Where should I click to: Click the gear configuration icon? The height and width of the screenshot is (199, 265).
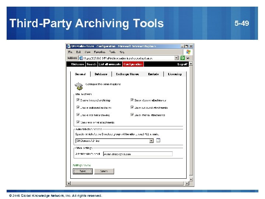click(79, 86)
